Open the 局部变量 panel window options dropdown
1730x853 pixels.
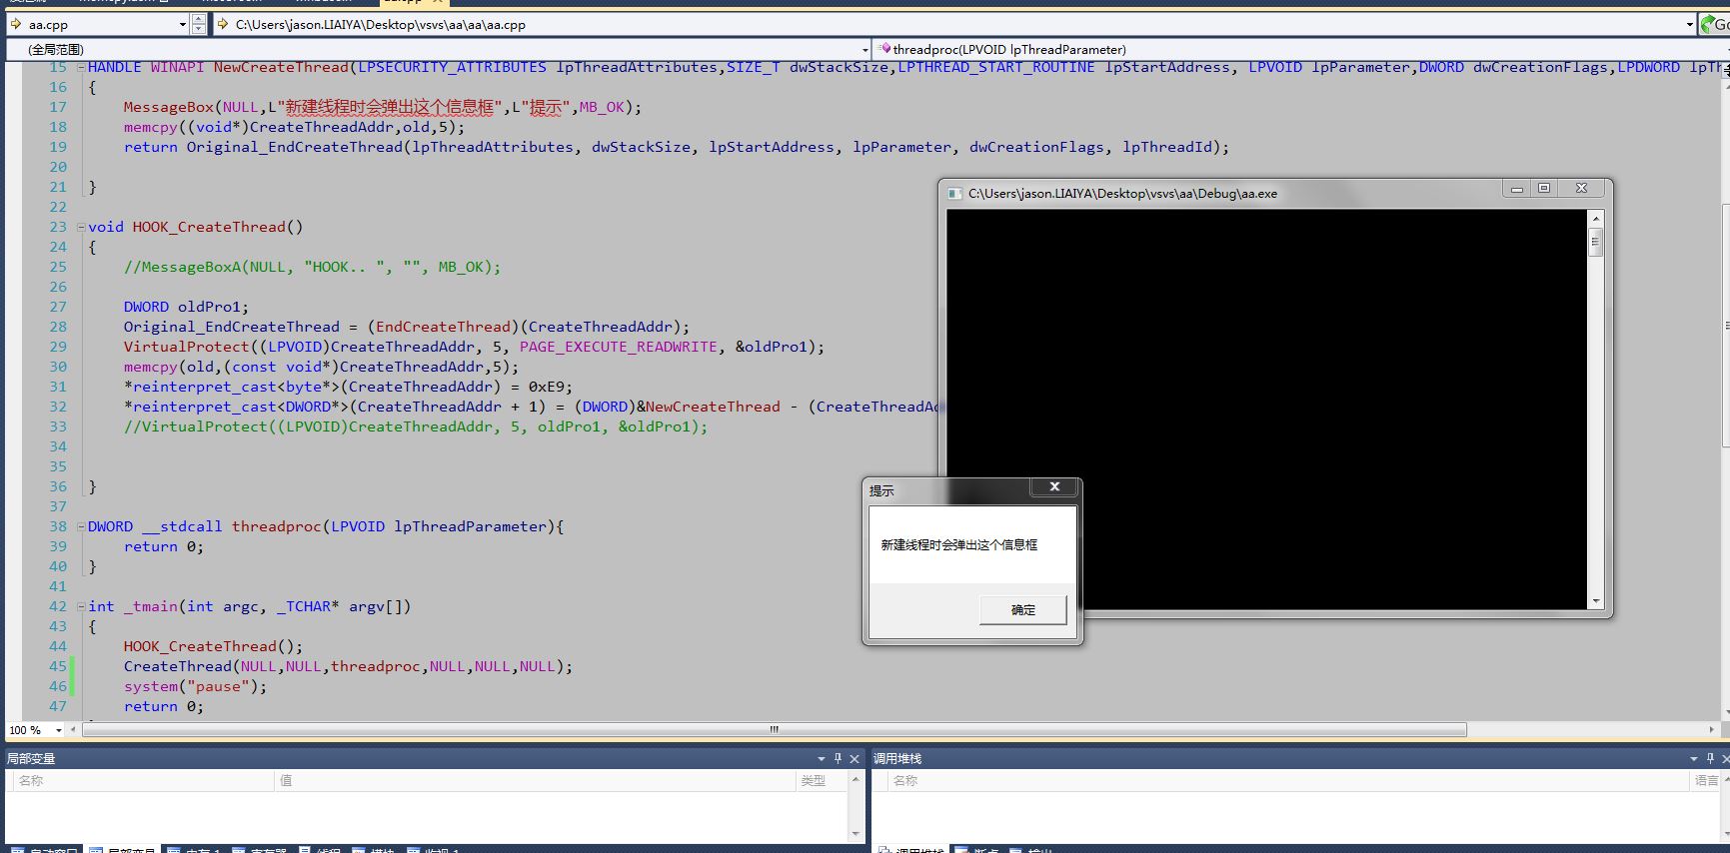822,759
